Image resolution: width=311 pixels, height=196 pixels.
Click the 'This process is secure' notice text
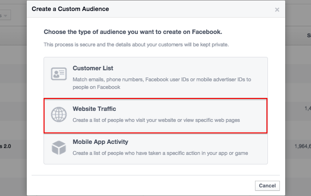[136, 44]
